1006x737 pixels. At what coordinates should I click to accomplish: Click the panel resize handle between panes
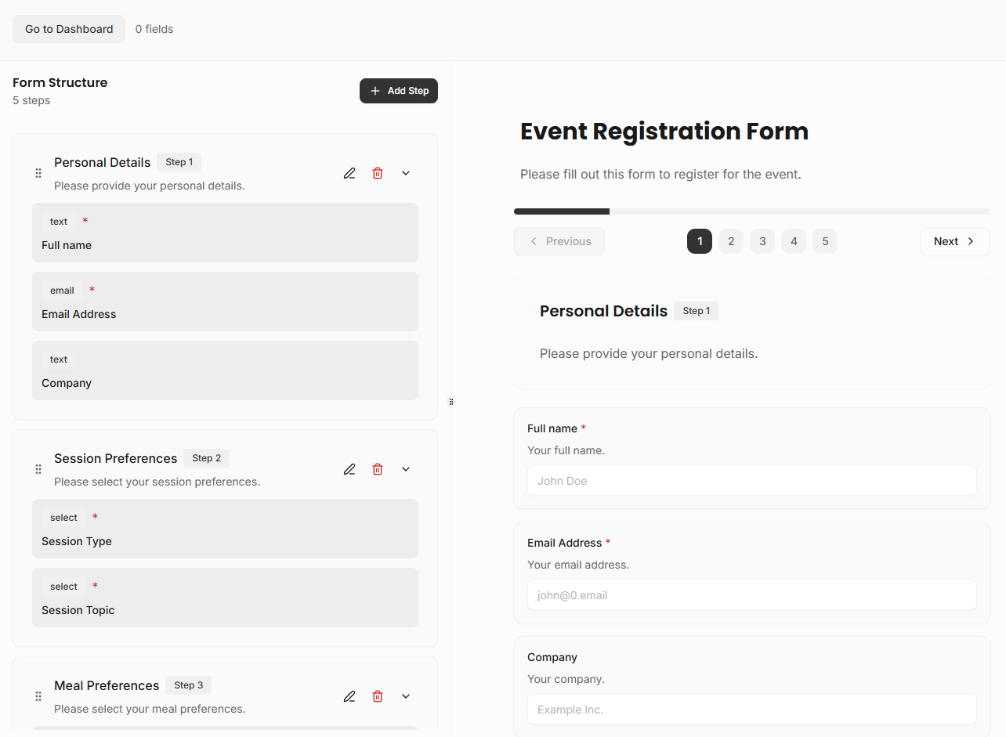[451, 401]
